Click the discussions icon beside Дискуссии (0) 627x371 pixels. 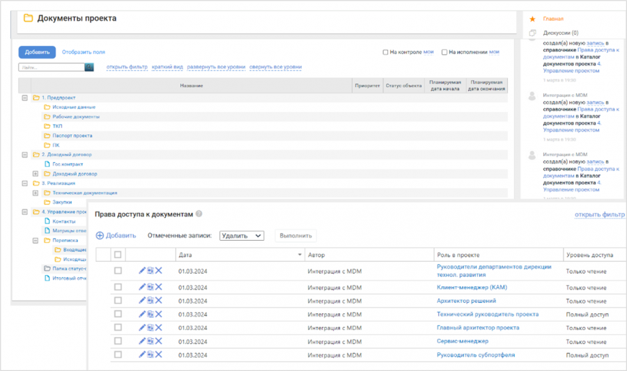coord(532,33)
